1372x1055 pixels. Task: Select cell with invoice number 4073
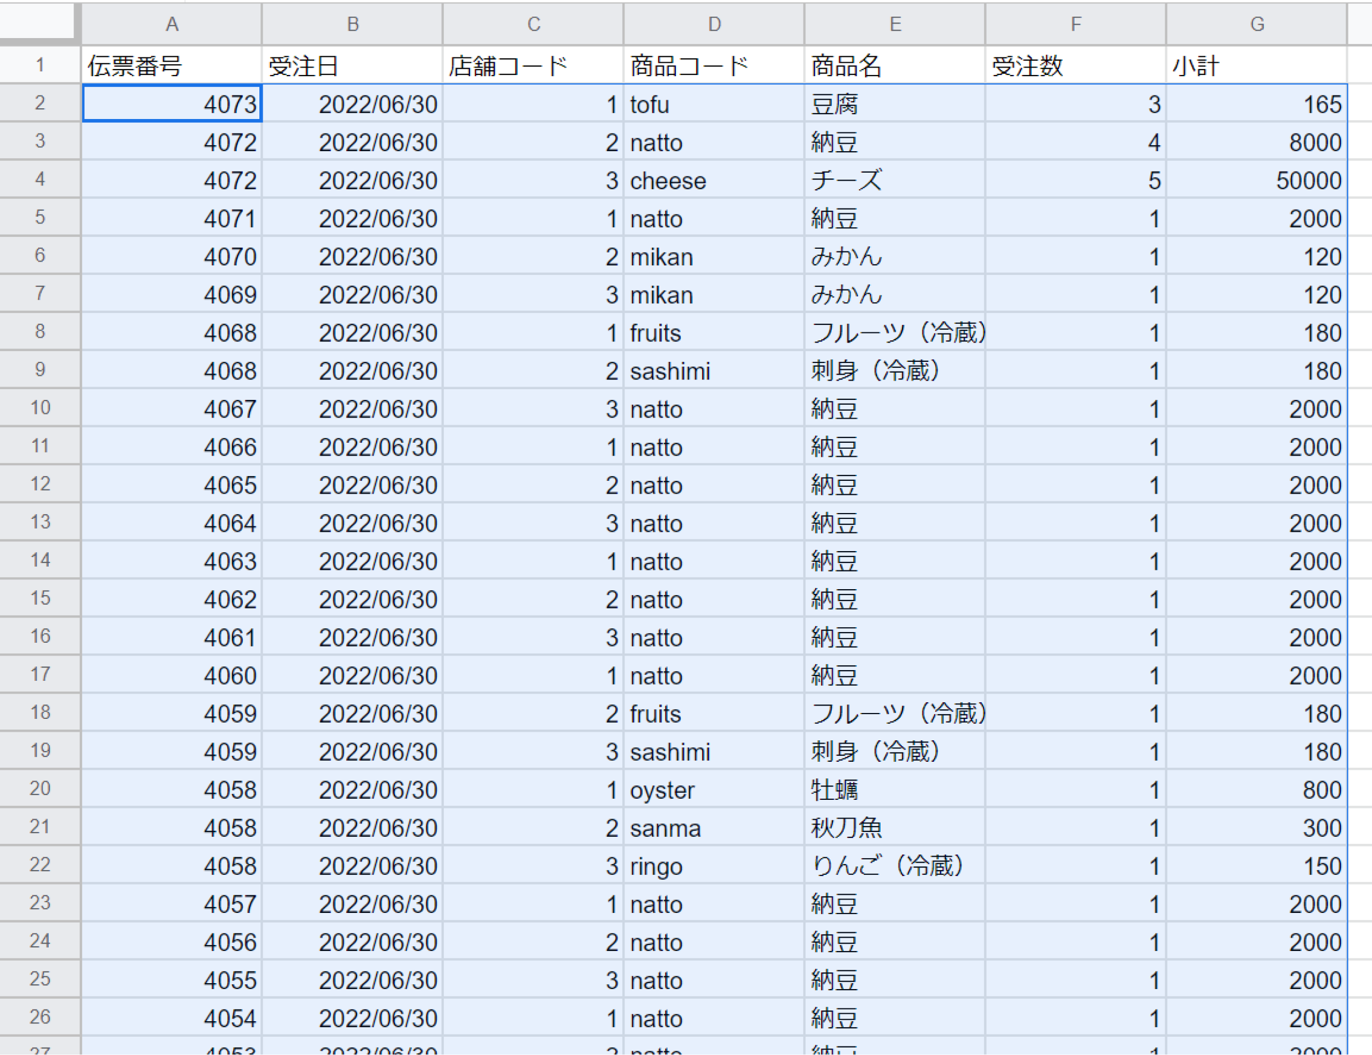click(171, 103)
